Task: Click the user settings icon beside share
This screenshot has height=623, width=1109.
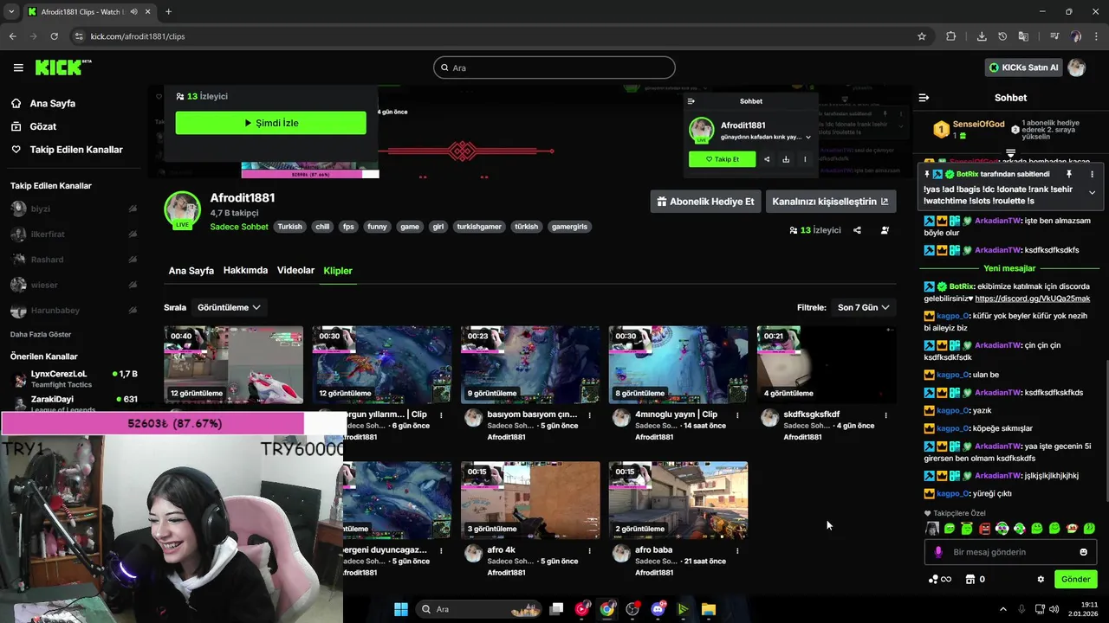Action: (x=885, y=230)
